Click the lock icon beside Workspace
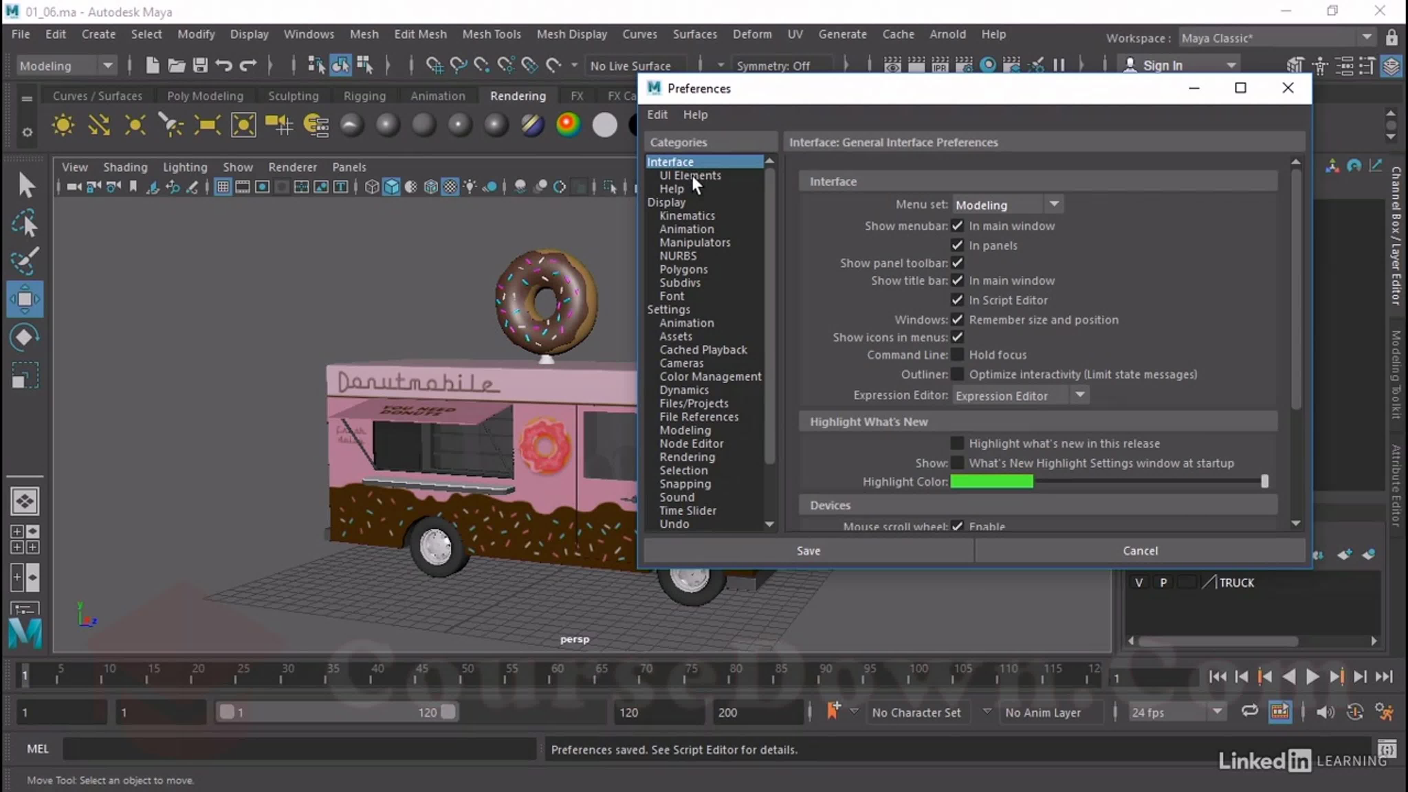 1391,37
